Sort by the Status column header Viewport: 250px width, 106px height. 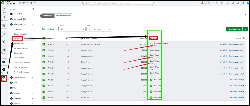153,38
